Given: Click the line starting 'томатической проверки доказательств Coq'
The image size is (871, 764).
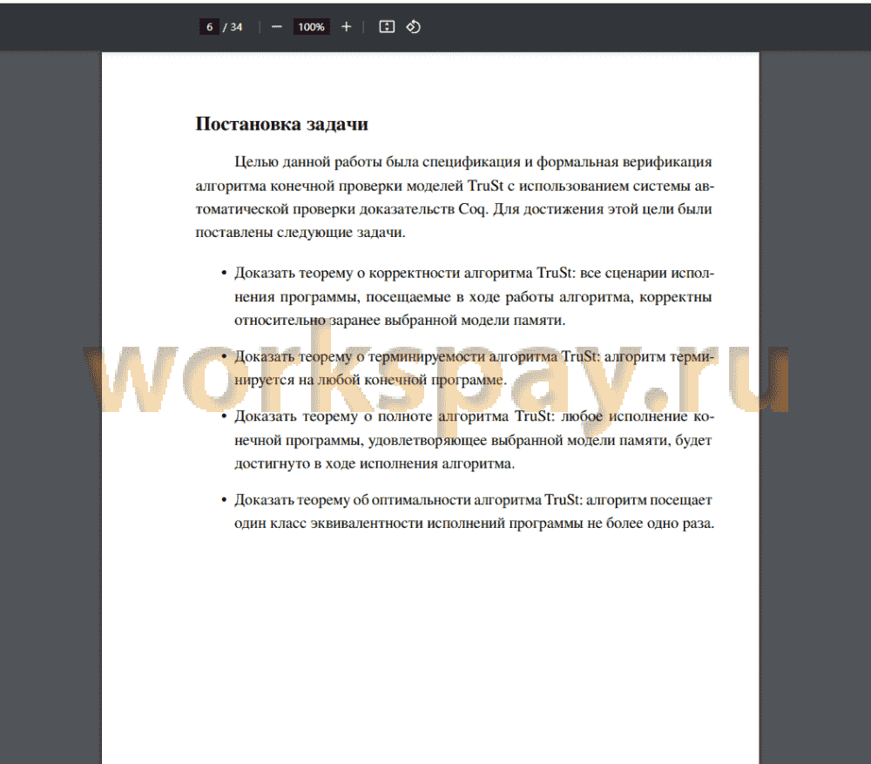Looking at the screenshot, I should tap(453, 209).
